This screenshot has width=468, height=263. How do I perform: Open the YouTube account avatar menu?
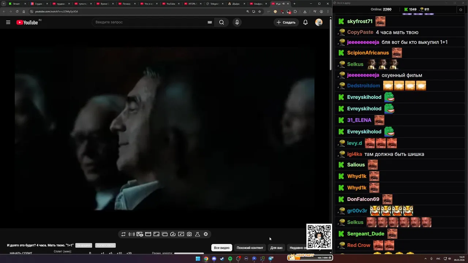pyautogui.click(x=319, y=22)
